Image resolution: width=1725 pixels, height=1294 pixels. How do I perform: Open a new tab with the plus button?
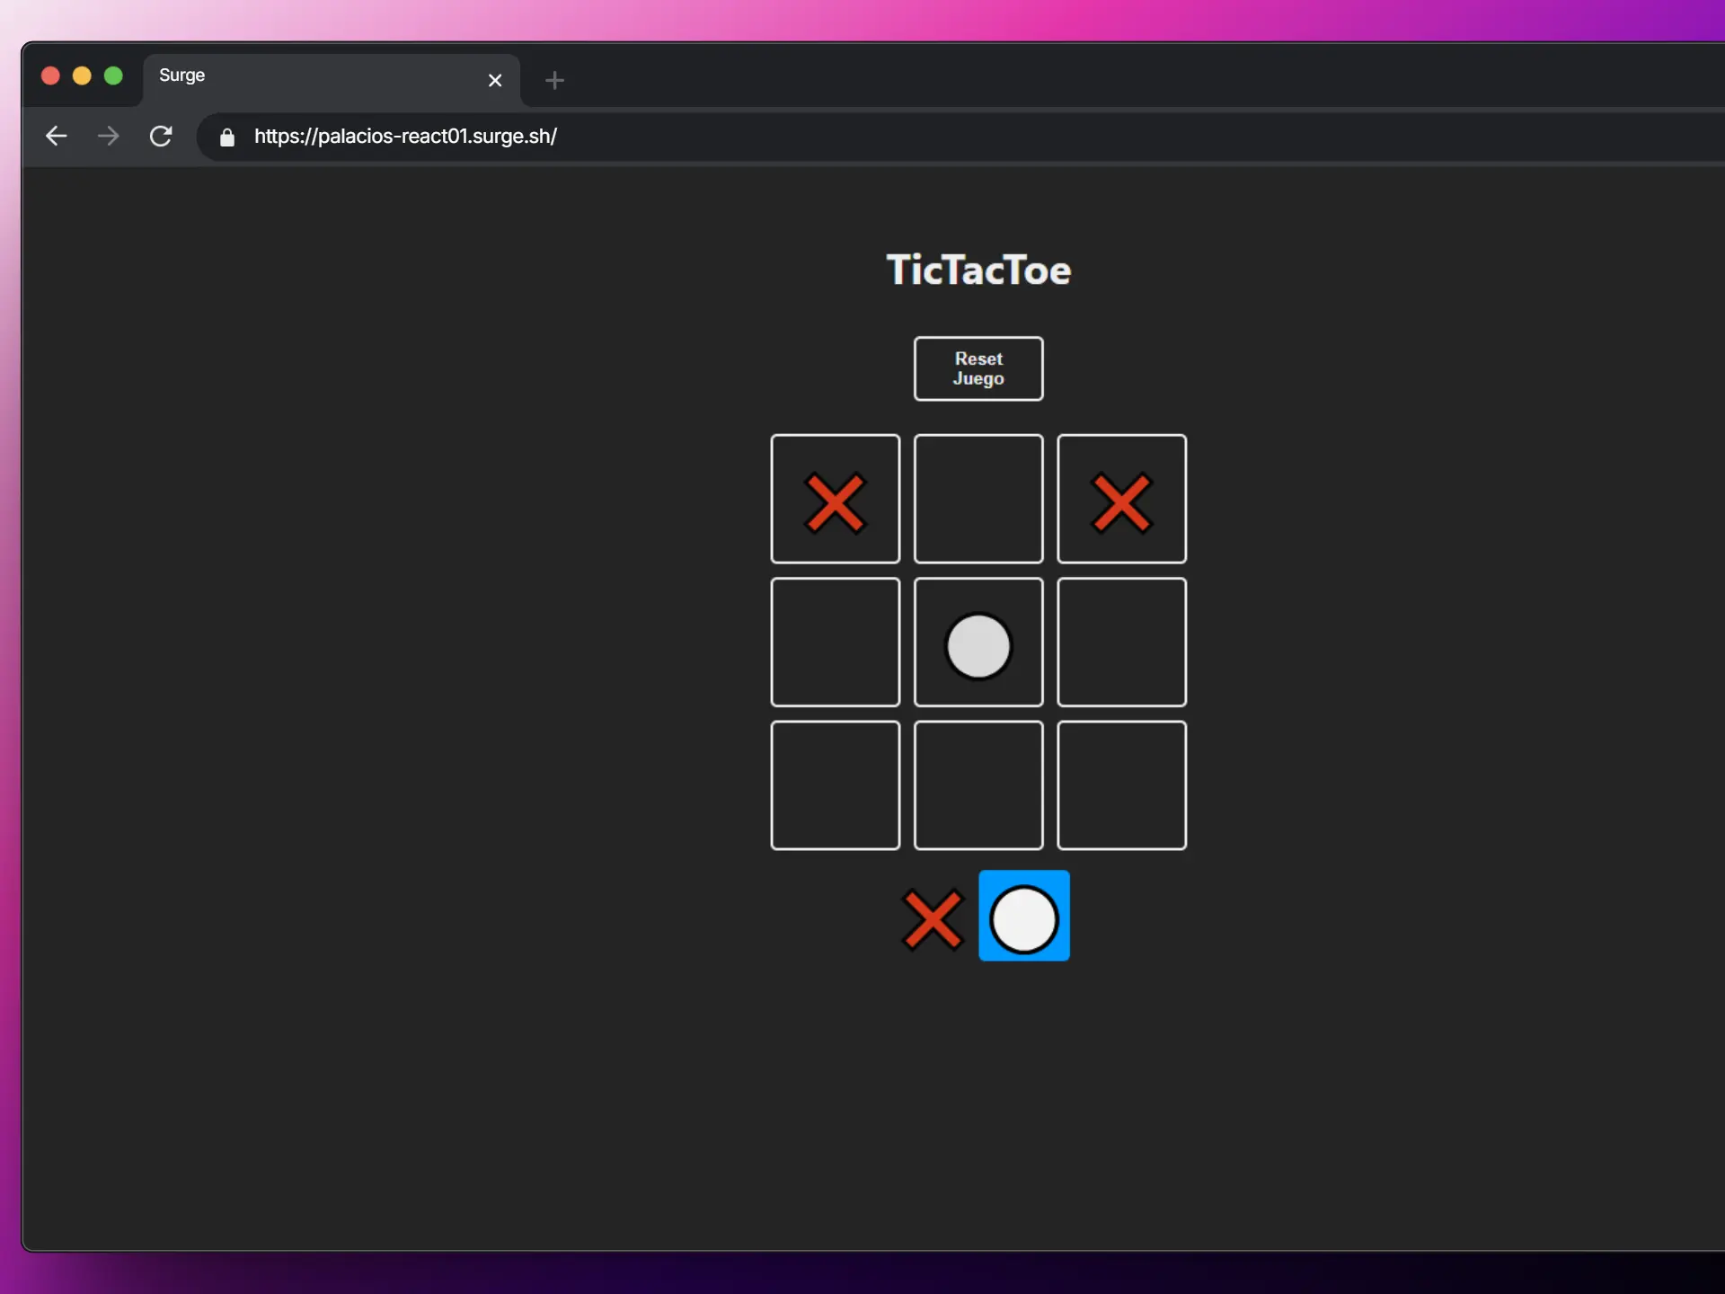point(554,80)
